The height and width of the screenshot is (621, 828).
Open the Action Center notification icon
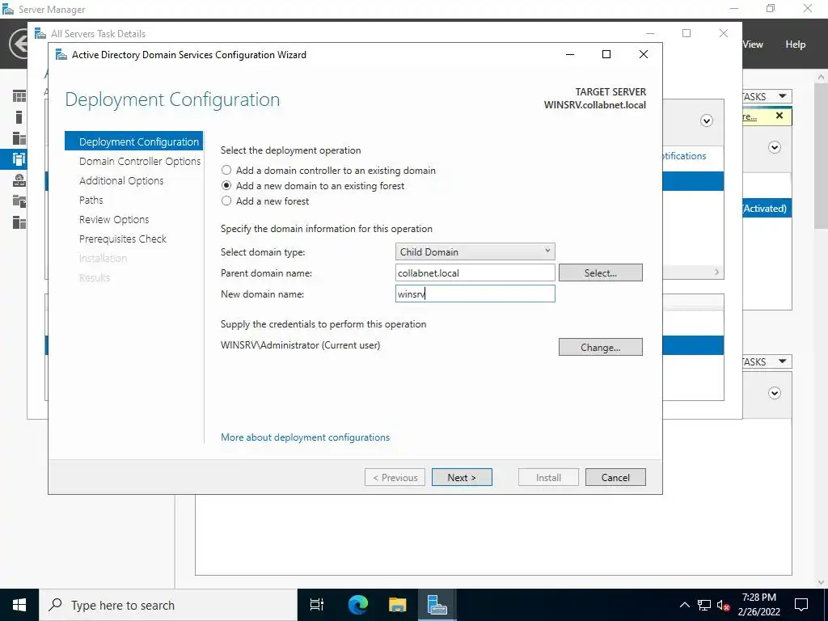pyautogui.click(x=801, y=605)
